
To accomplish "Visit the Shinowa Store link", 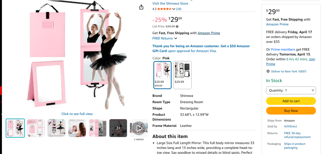I will (170, 3).
